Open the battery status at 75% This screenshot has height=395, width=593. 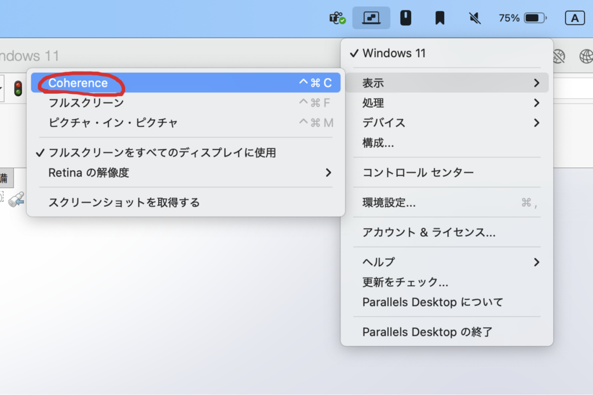(523, 18)
